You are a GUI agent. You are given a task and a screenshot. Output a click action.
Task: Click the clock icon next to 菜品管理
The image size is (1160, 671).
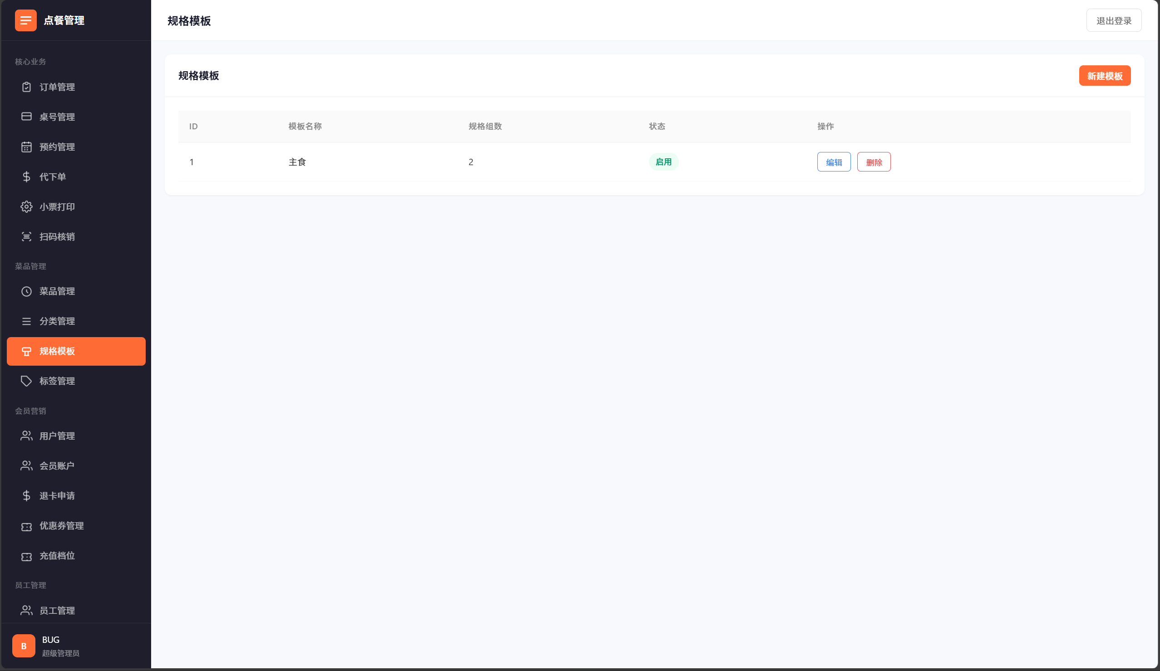(26, 291)
